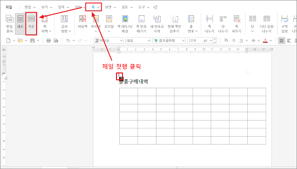Toggle italic 가 formatting
The height and width of the screenshot is (169, 297).
tap(233, 40)
